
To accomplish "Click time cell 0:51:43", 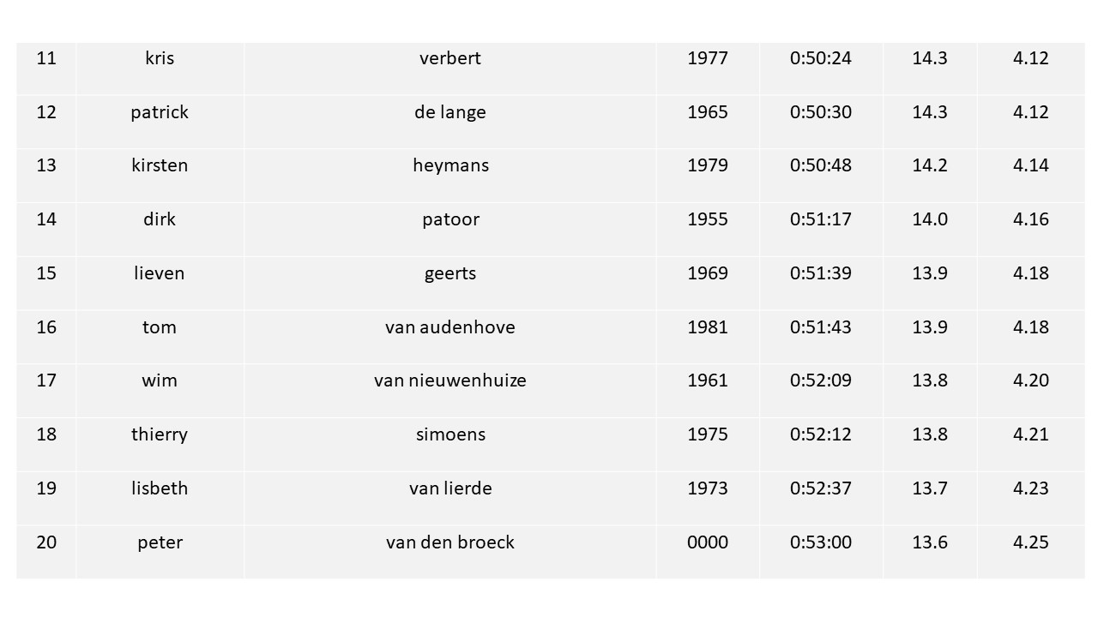I will coord(821,337).
